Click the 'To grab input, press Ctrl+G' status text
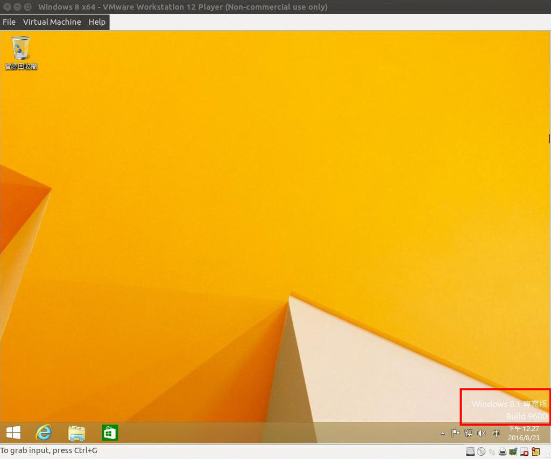The height and width of the screenshot is (459, 551). (x=49, y=450)
